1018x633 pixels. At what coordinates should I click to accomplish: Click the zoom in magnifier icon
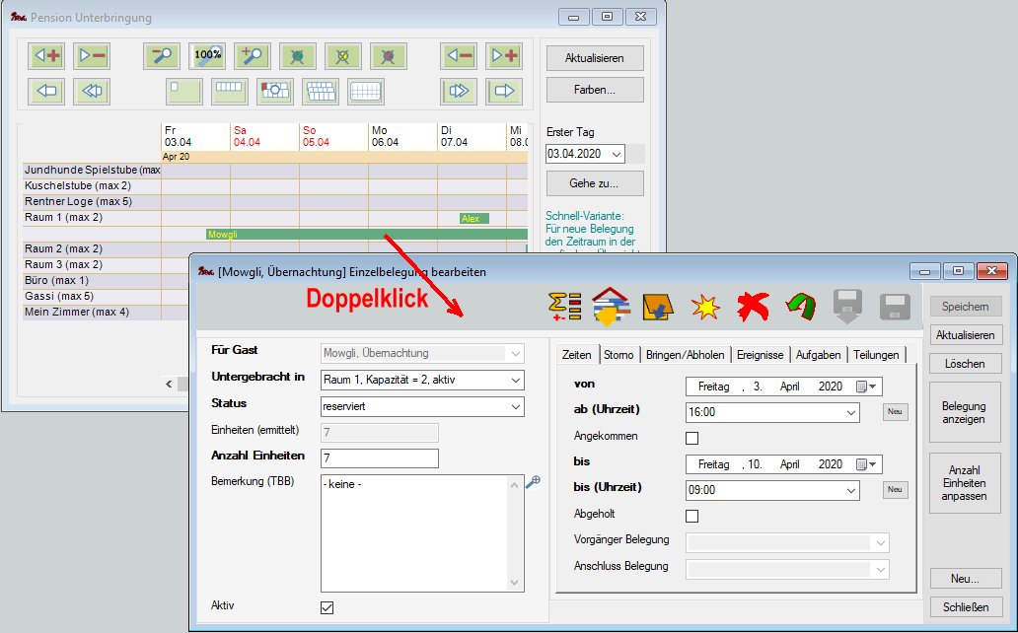[x=253, y=55]
